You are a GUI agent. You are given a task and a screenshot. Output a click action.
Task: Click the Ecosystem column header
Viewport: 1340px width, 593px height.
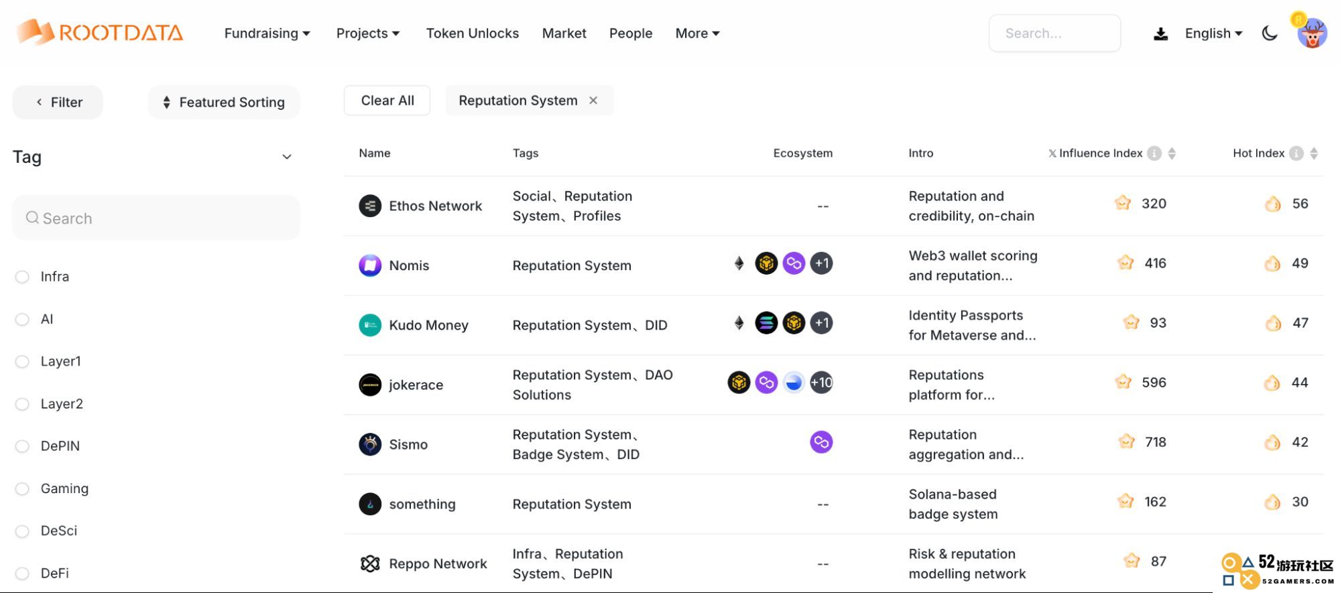(x=802, y=153)
